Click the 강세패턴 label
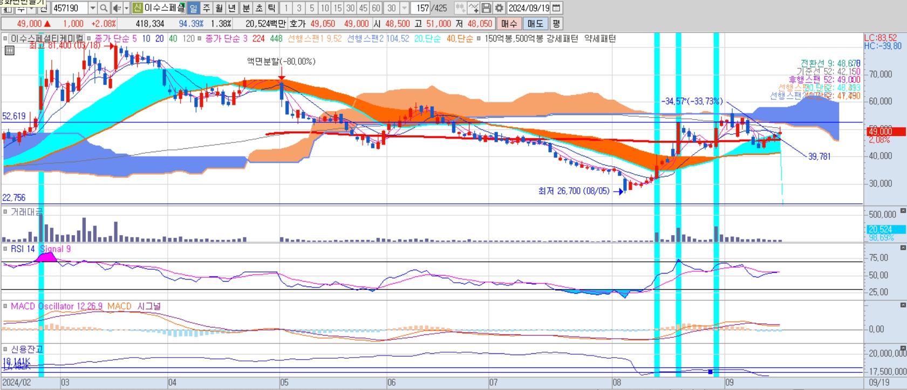907x390 pixels. 562,39
